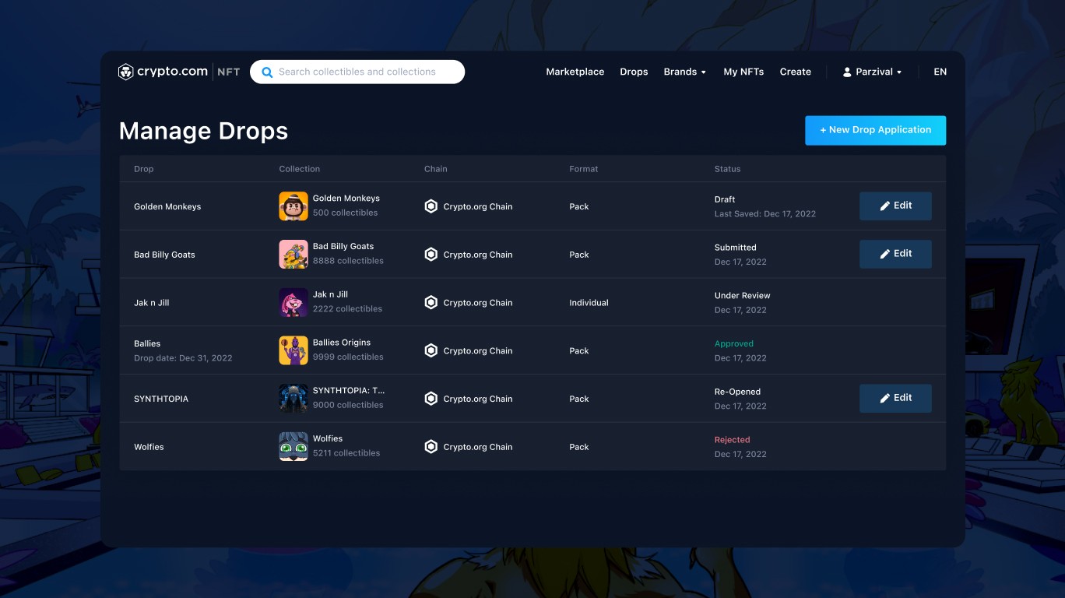
Task: Open the Create nav item
Action: (x=796, y=72)
